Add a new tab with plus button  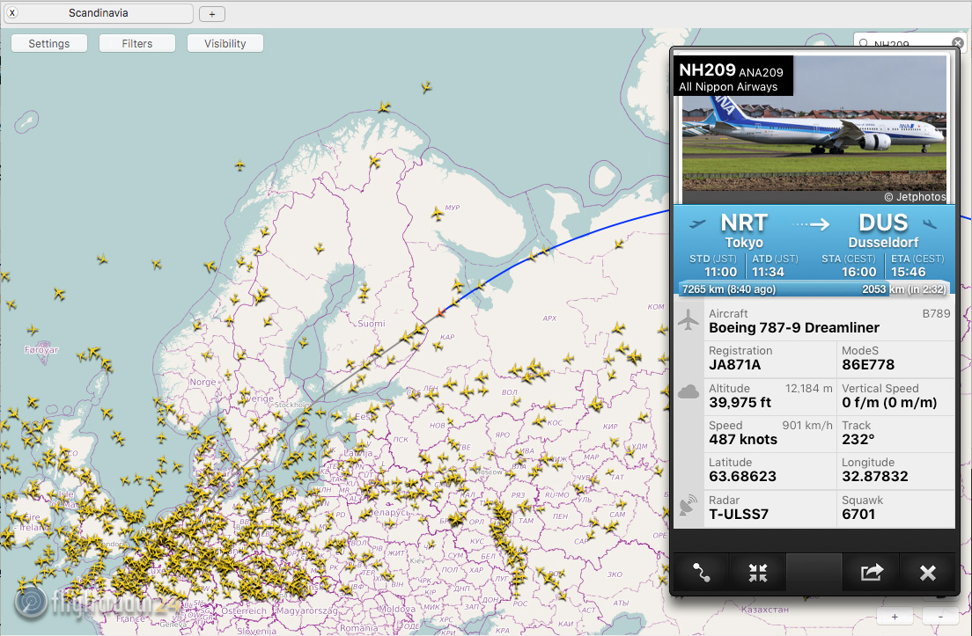click(x=212, y=13)
